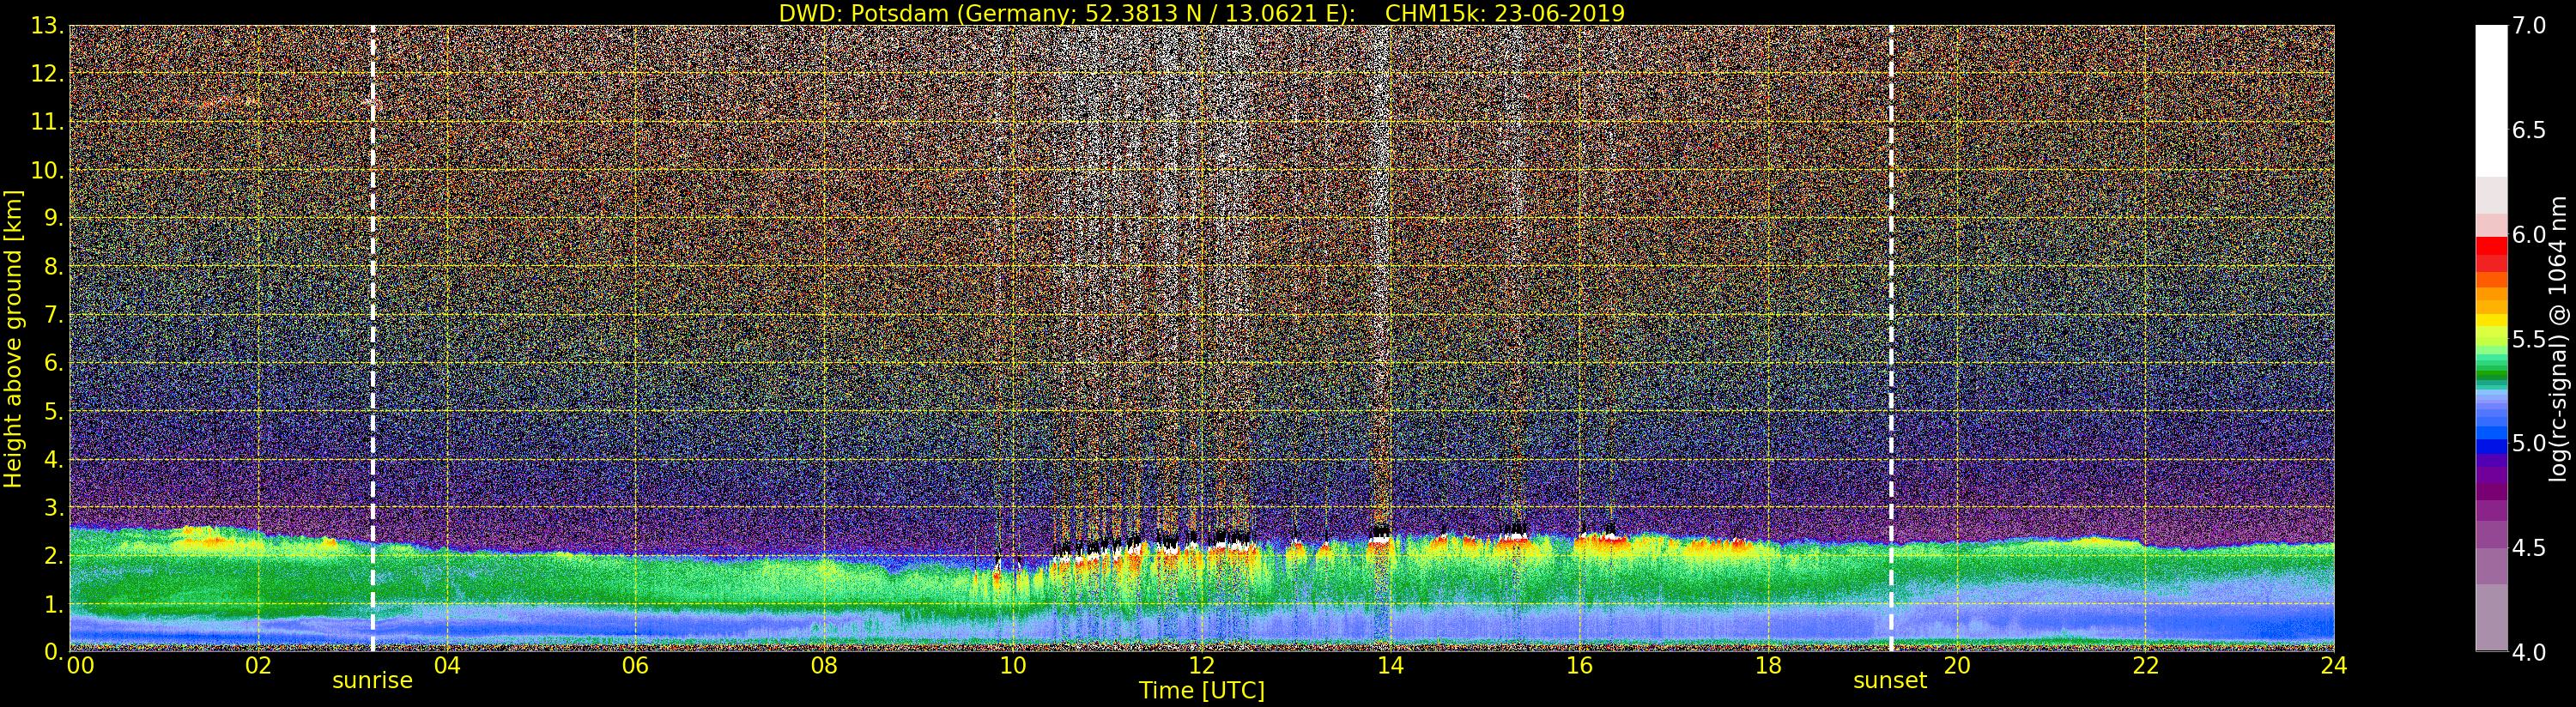Image resolution: width=2576 pixels, height=707 pixels.
Task: Click the '2.' height tick label
Action: click(54, 555)
